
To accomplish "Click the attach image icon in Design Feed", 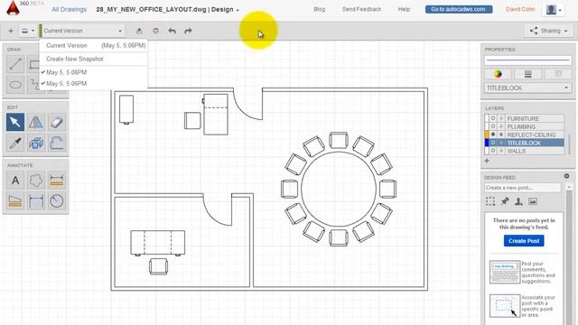I will pyautogui.click(x=533, y=201).
